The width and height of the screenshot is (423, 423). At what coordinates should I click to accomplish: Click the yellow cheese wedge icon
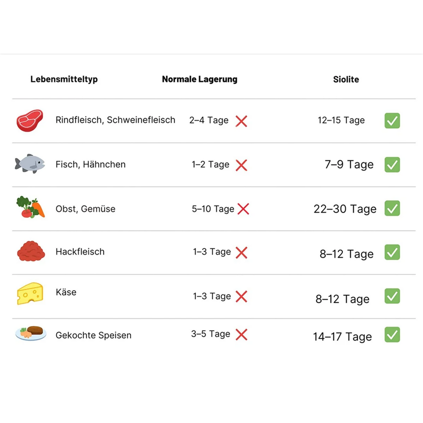point(30,294)
